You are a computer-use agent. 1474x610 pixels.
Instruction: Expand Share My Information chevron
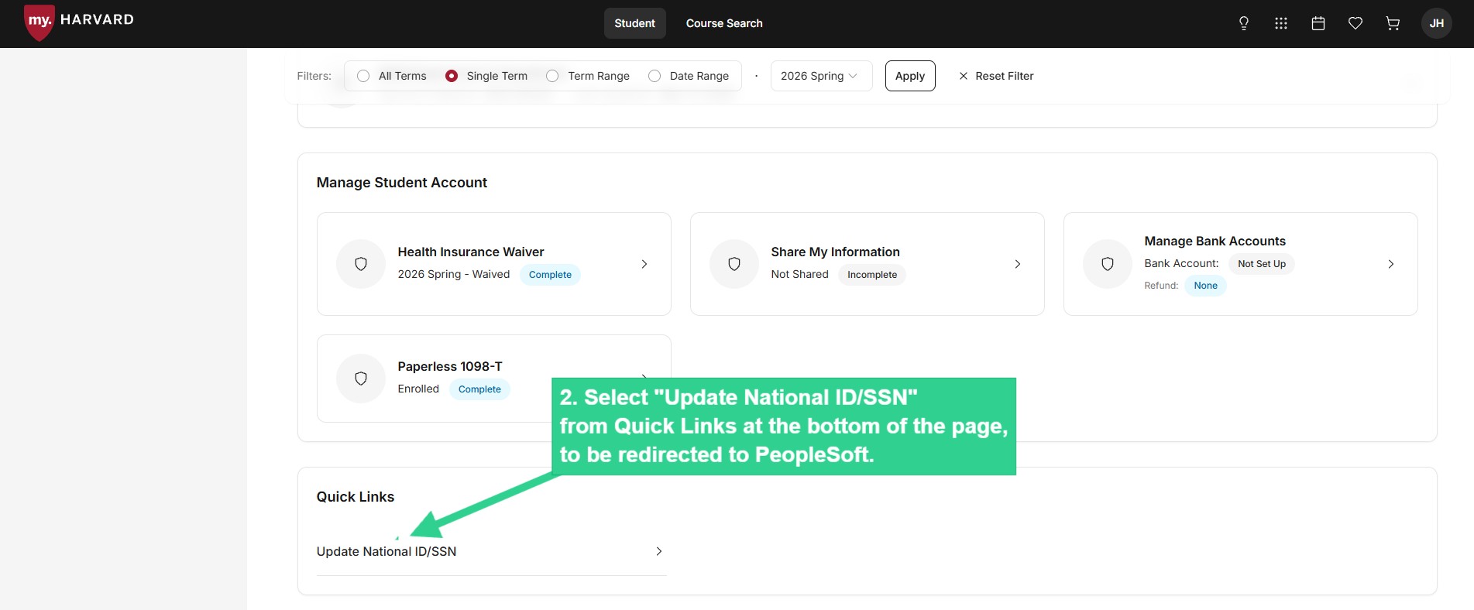[1018, 264]
